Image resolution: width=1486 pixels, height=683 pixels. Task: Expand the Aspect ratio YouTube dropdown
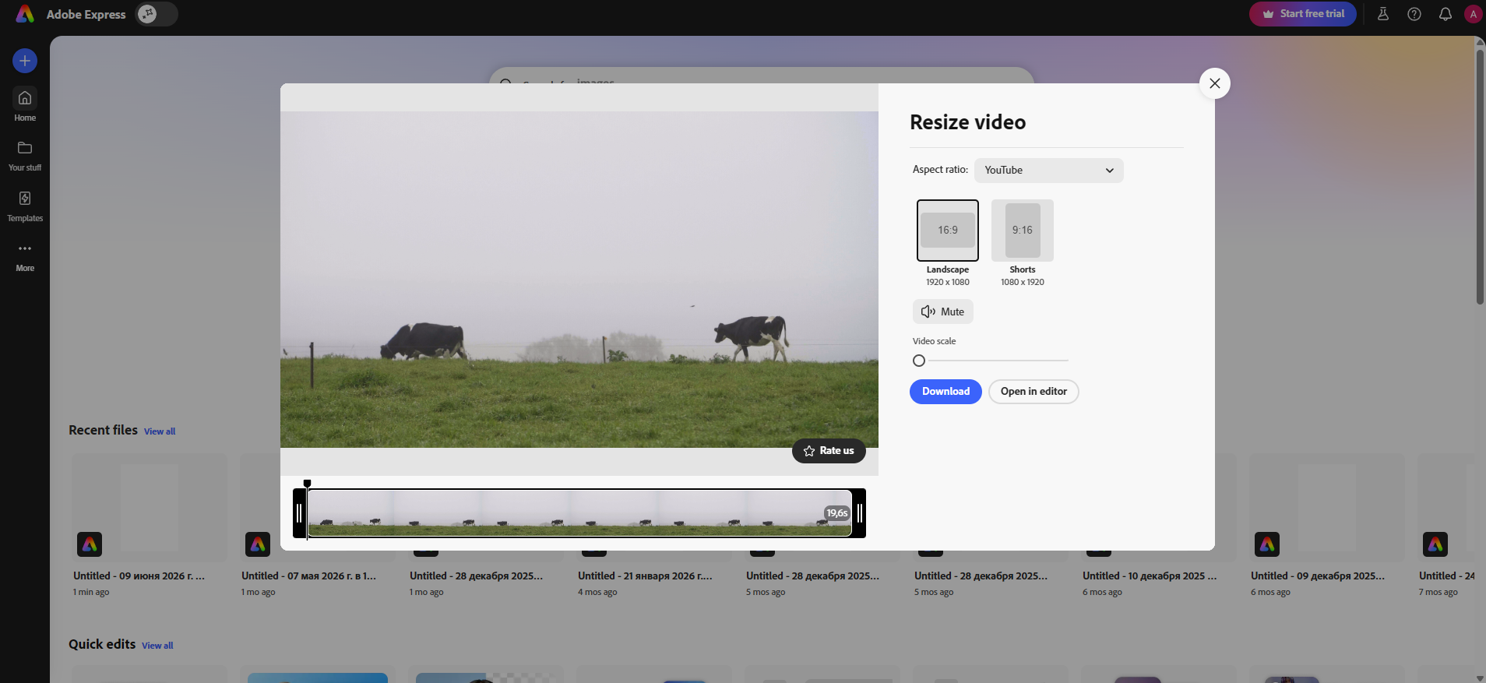[1049, 171]
